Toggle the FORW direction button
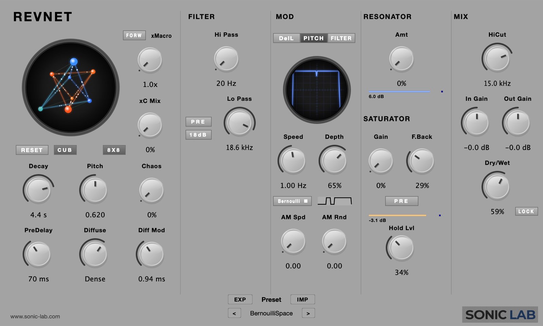The height and width of the screenshot is (326, 543). click(134, 35)
